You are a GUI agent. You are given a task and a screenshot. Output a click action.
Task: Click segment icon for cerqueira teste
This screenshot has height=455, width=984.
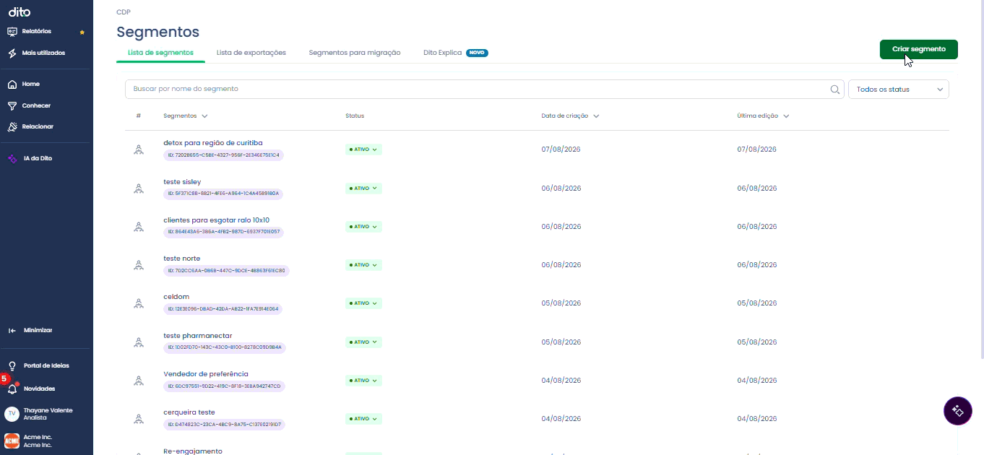click(138, 419)
